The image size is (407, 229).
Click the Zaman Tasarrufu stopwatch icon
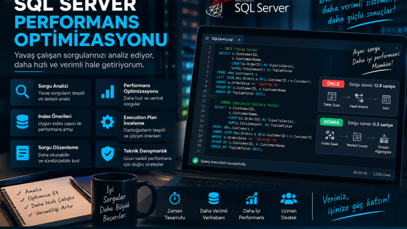tap(174, 198)
